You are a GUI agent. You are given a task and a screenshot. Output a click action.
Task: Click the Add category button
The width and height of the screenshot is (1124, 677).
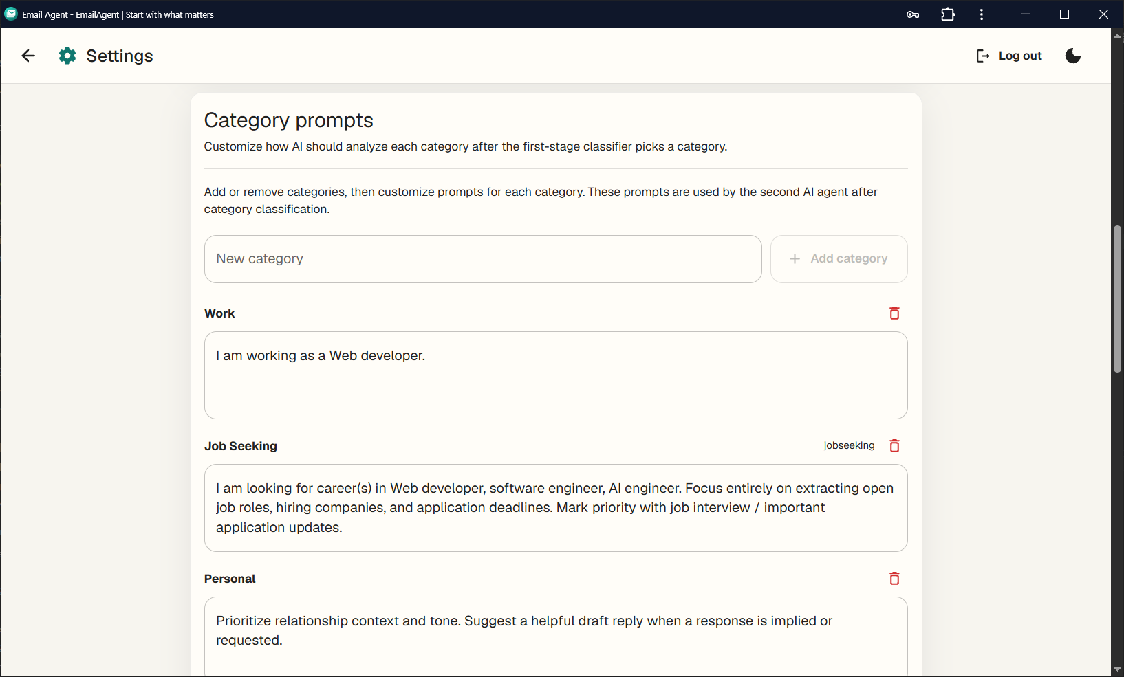pos(839,259)
